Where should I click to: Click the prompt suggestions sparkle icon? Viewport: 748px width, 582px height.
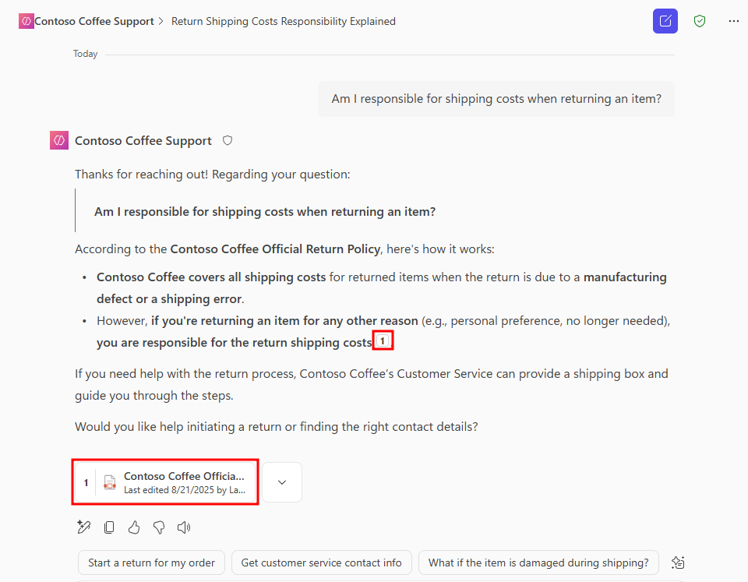click(x=678, y=563)
